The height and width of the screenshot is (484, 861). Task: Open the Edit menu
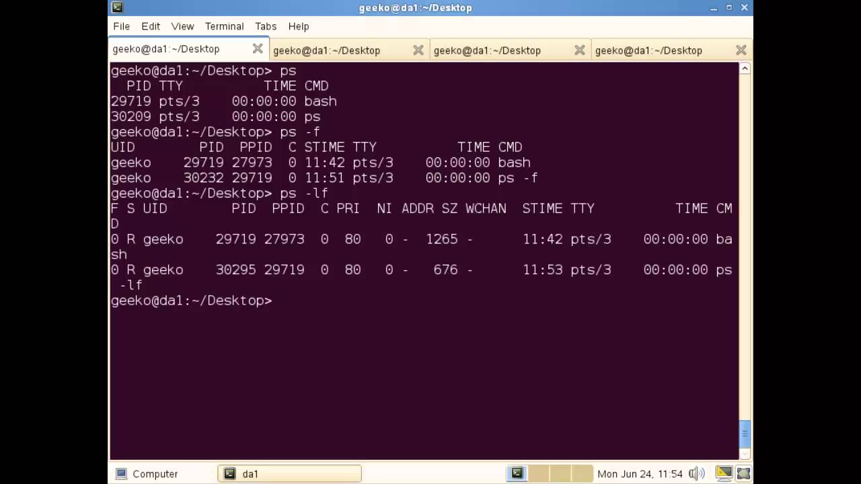click(151, 26)
